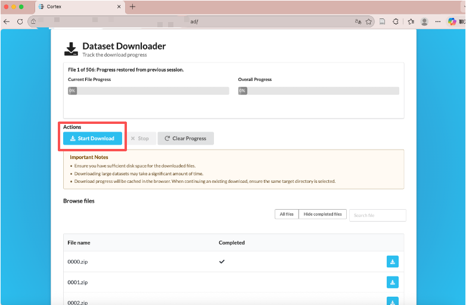Image resolution: width=466 pixels, height=305 pixels.
Task: Bookmark this page with the star icon
Action: tap(369, 21)
